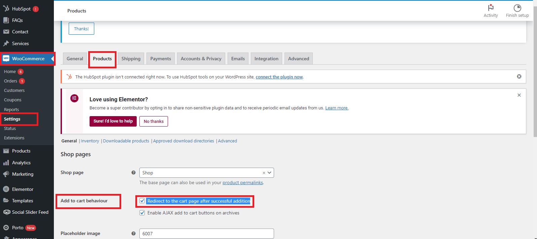Click the Contact envelope icon in sidebar

point(6,32)
